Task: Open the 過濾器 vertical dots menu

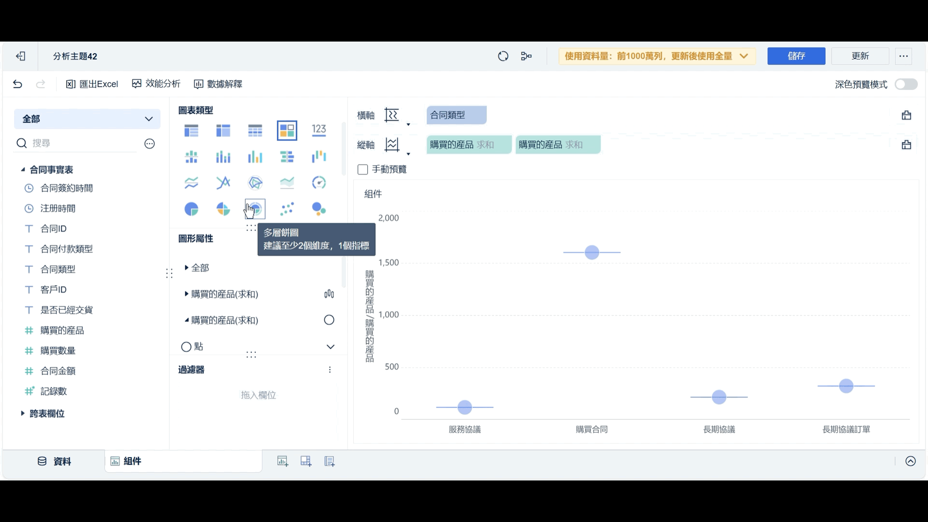Action: click(x=330, y=370)
